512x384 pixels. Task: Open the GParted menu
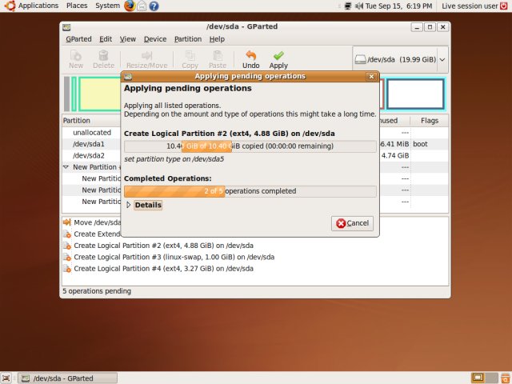78,39
